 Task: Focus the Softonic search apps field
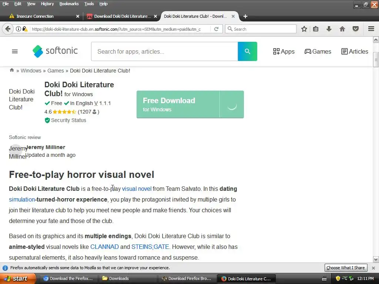[x=164, y=51]
